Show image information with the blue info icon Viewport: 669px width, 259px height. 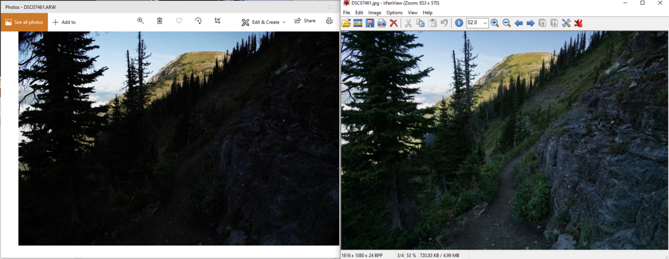459,23
